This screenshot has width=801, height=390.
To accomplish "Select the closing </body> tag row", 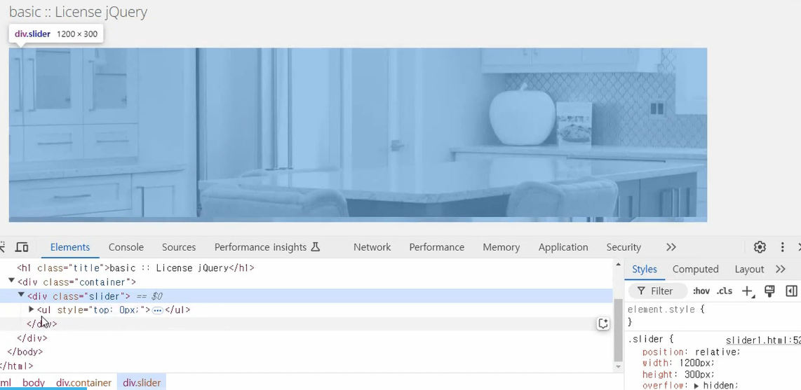I will pyautogui.click(x=307, y=351).
